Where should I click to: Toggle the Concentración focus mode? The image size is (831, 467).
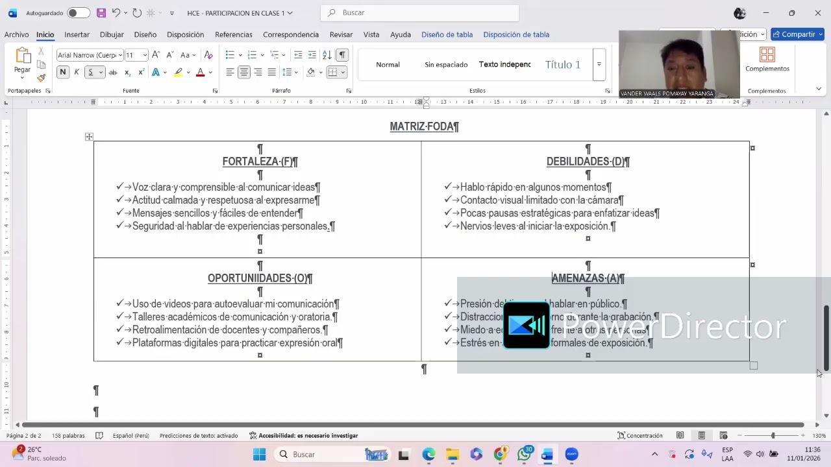640,436
